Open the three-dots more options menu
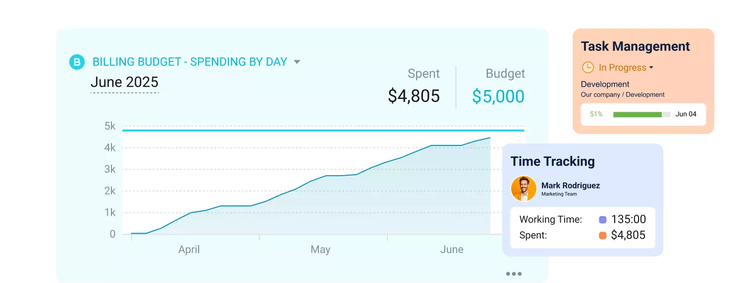743x283 pixels. click(514, 274)
